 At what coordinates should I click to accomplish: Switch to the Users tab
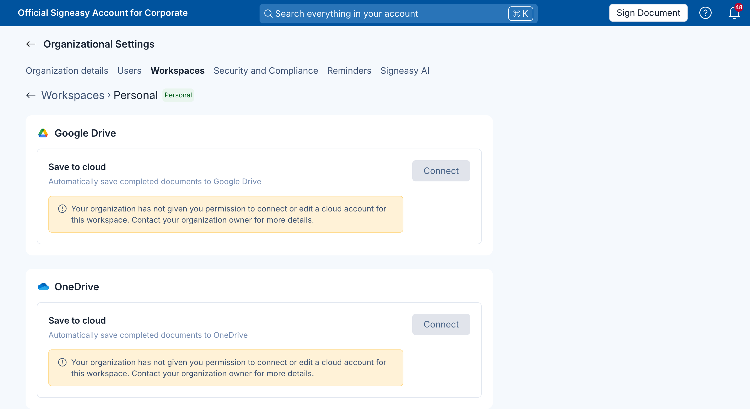(x=129, y=71)
